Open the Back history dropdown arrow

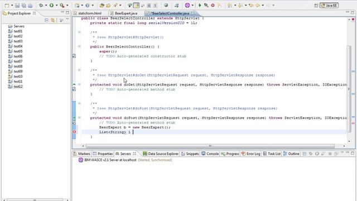point(263,6)
